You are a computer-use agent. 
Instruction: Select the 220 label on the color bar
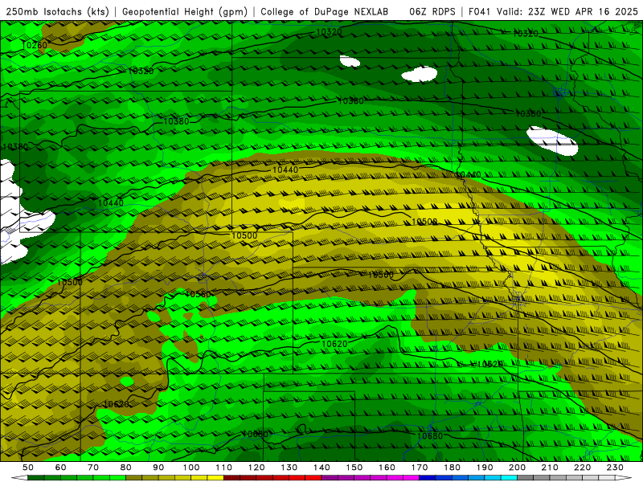[x=582, y=468]
